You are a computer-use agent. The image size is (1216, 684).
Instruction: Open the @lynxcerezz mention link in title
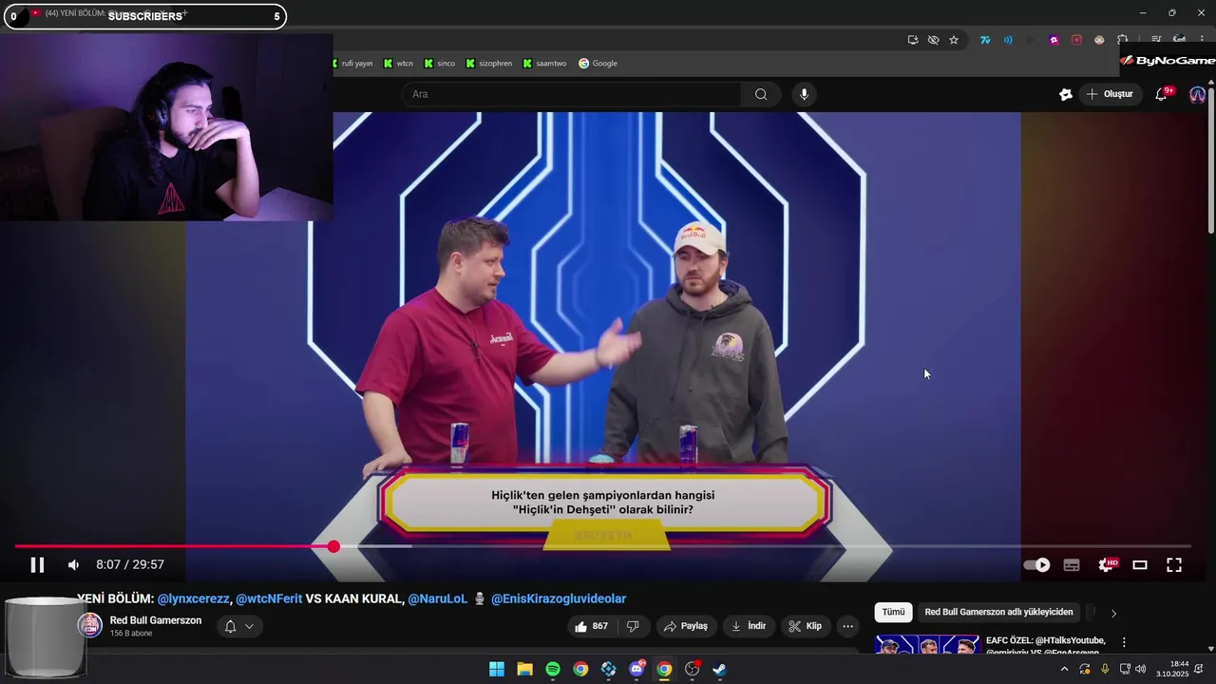tap(193, 598)
